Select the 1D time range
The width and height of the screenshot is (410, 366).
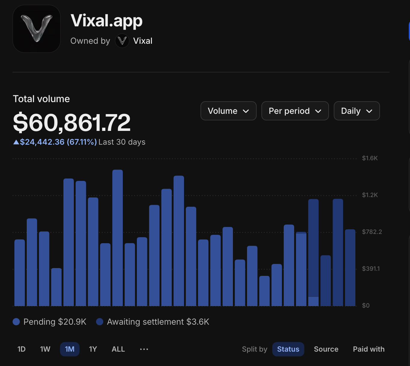point(22,349)
